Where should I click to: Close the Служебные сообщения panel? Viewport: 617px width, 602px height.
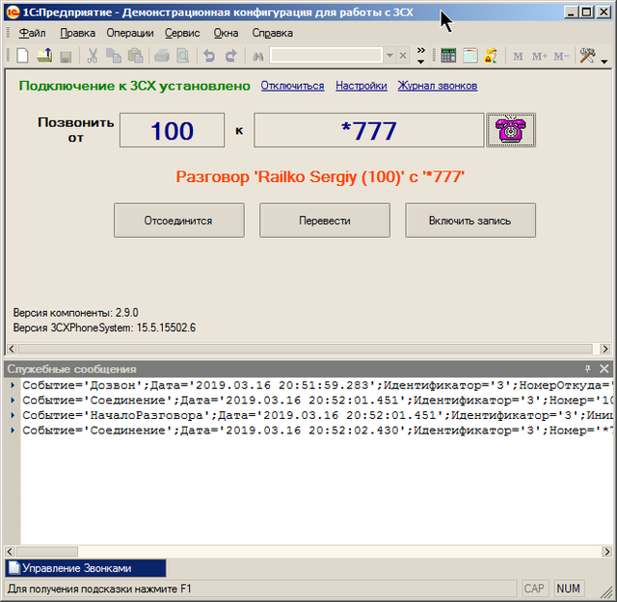(604, 369)
